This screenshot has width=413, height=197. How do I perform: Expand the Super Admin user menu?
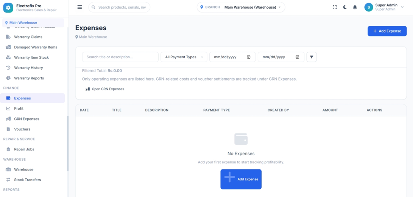click(384, 7)
